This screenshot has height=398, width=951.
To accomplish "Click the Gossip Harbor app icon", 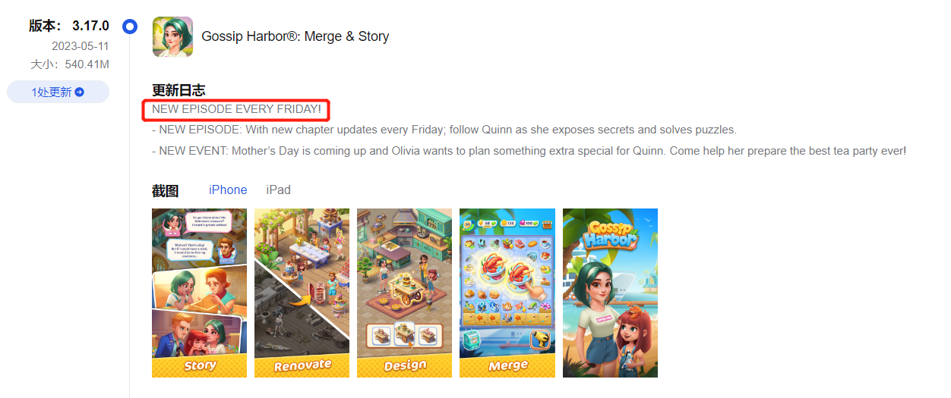I will [172, 36].
